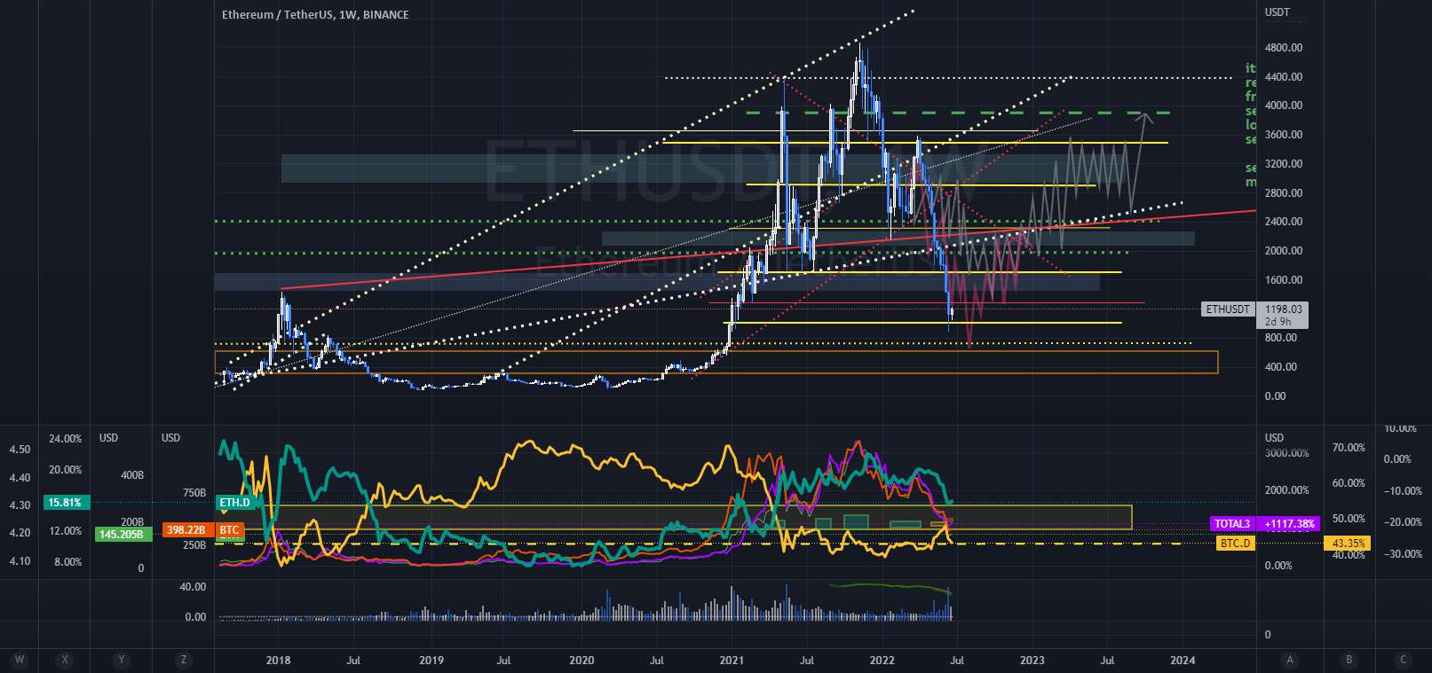Click the 4400.00 price axis label
1432x673 pixels.
[1284, 77]
